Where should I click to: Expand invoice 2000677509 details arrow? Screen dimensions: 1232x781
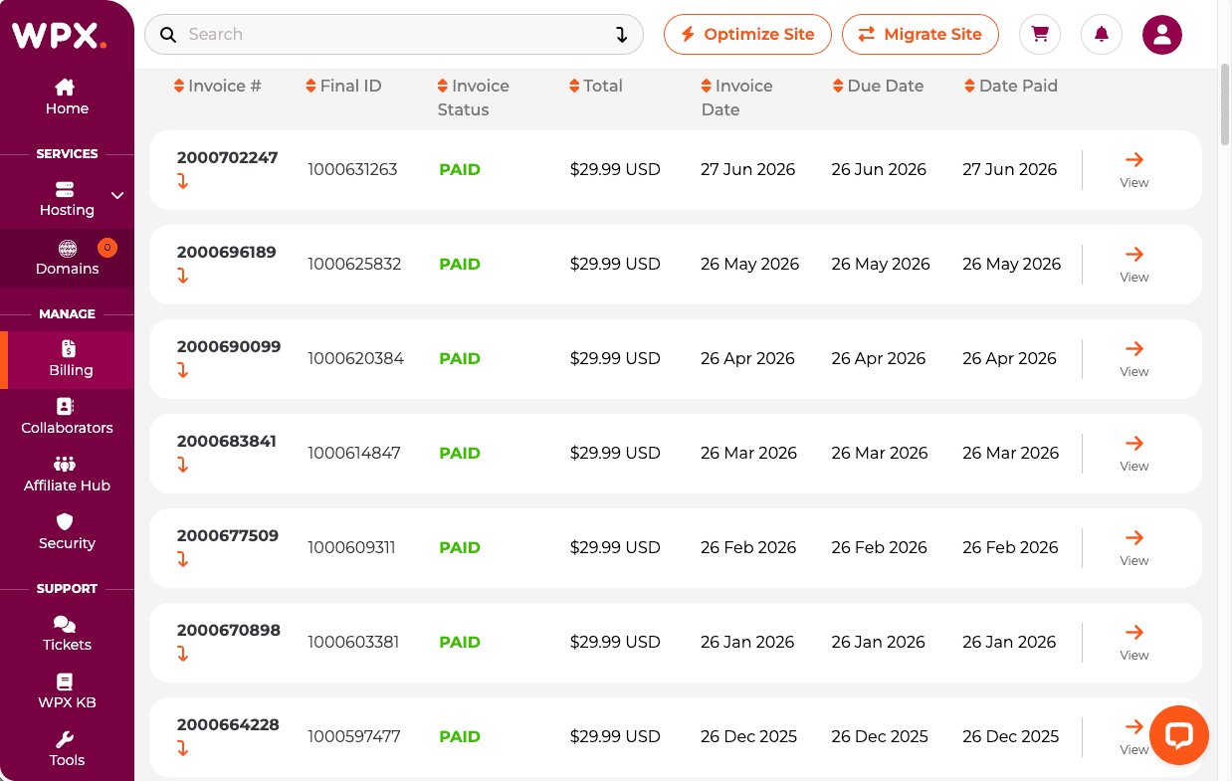pos(183,559)
